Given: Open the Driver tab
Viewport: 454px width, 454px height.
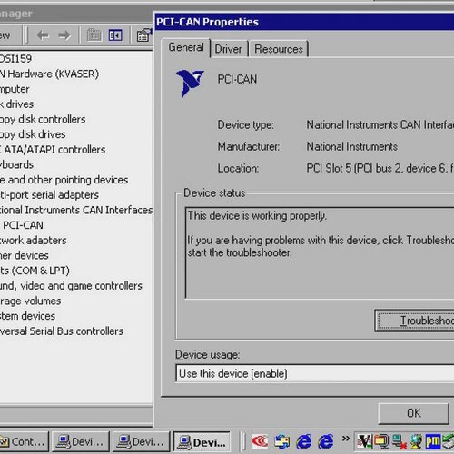Looking at the screenshot, I should [229, 49].
